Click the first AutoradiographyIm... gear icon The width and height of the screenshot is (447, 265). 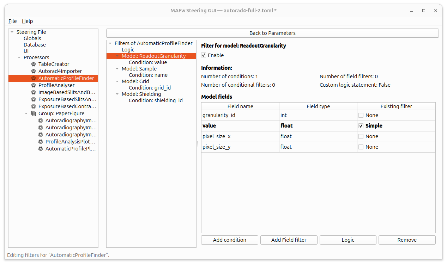(40, 121)
